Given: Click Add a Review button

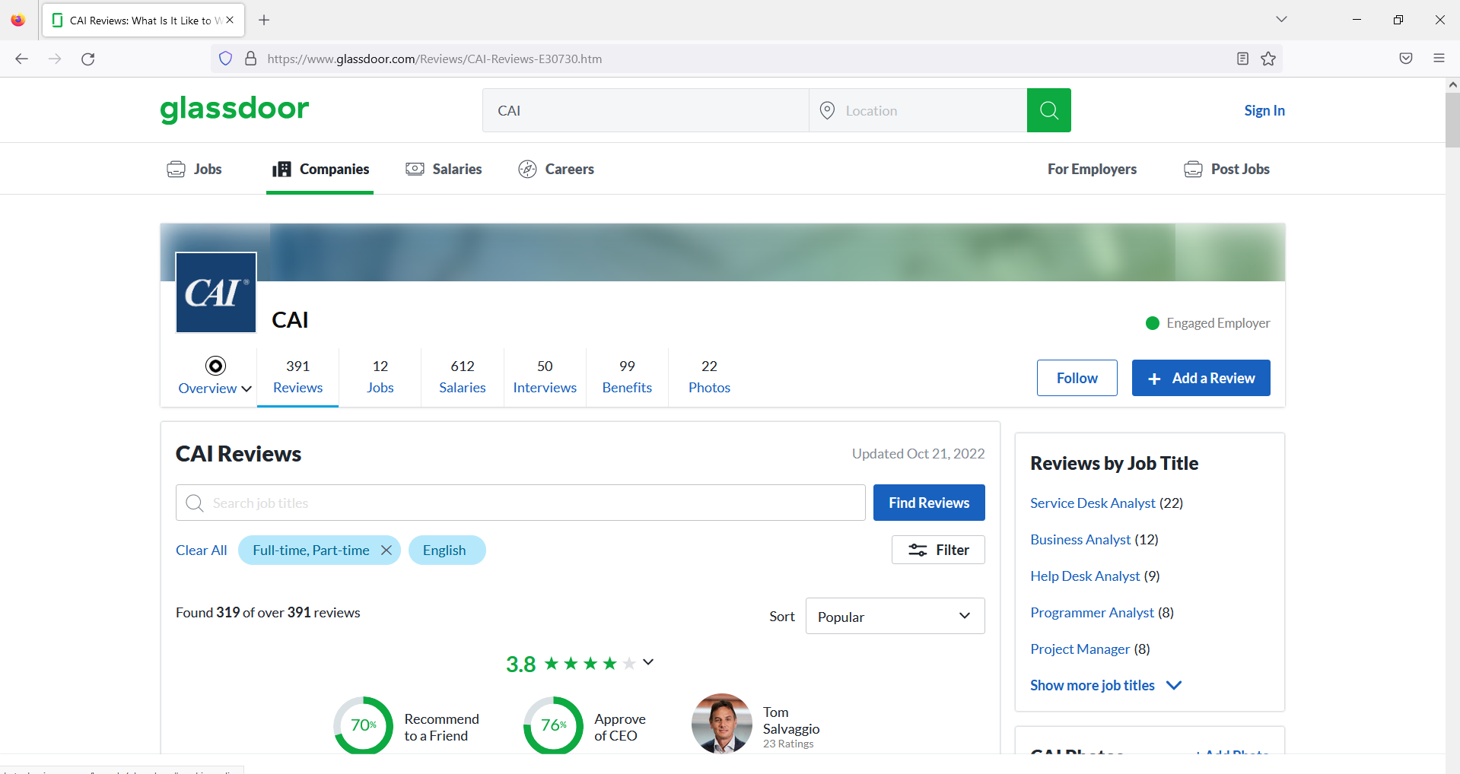Looking at the screenshot, I should (x=1201, y=378).
